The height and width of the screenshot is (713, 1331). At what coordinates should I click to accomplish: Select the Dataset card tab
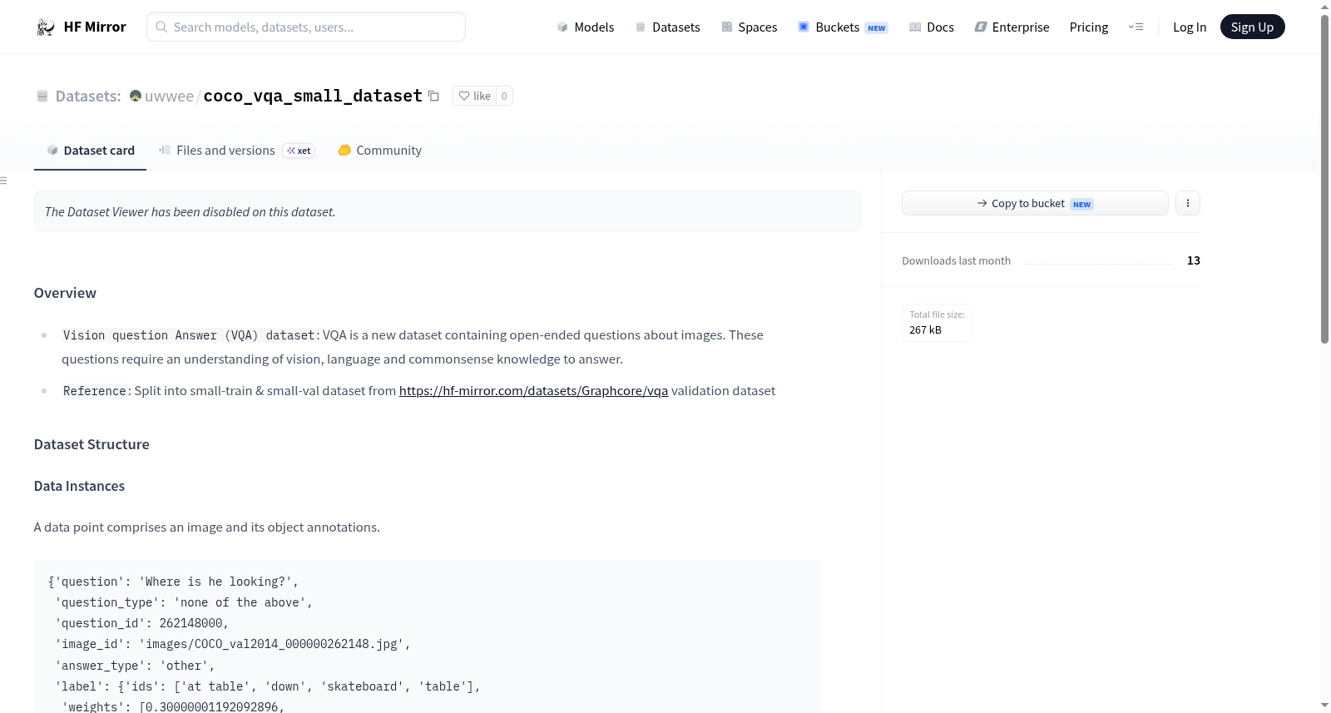coord(90,151)
